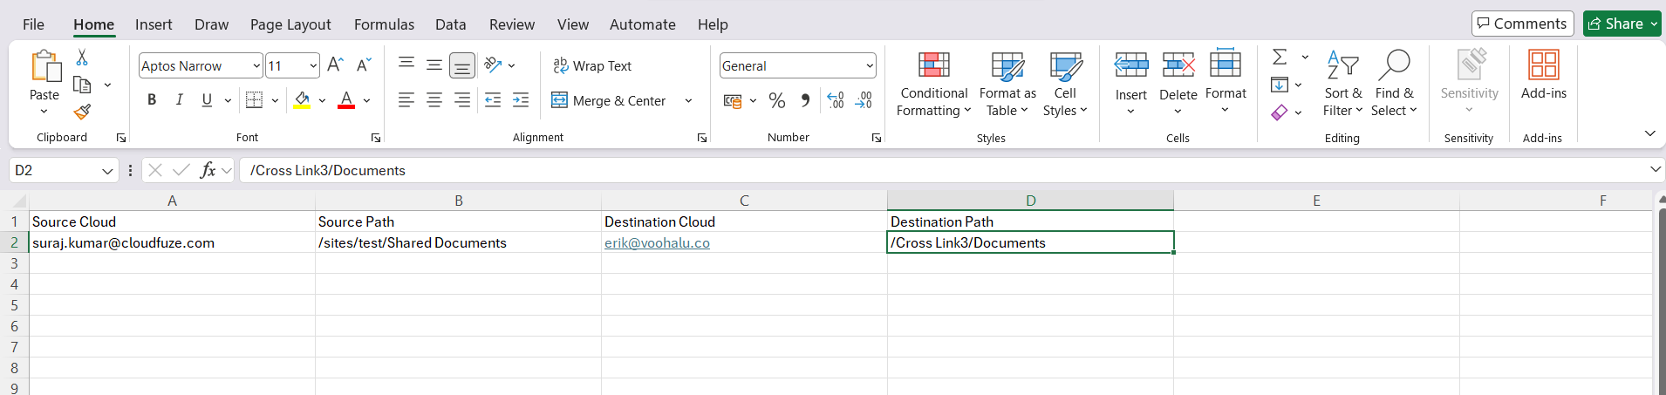The width and height of the screenshot is (1666, 395).
Task: Switch to the Insert tab
Action: [154, 24]
